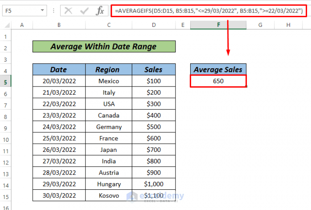Click the 'Sales' header cell
The image size is (311, 210).
(x=154, y=69)
